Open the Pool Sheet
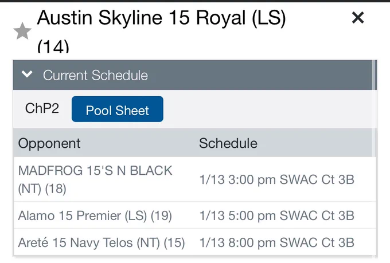Screen dimensions: 390x263 (118, 109)
